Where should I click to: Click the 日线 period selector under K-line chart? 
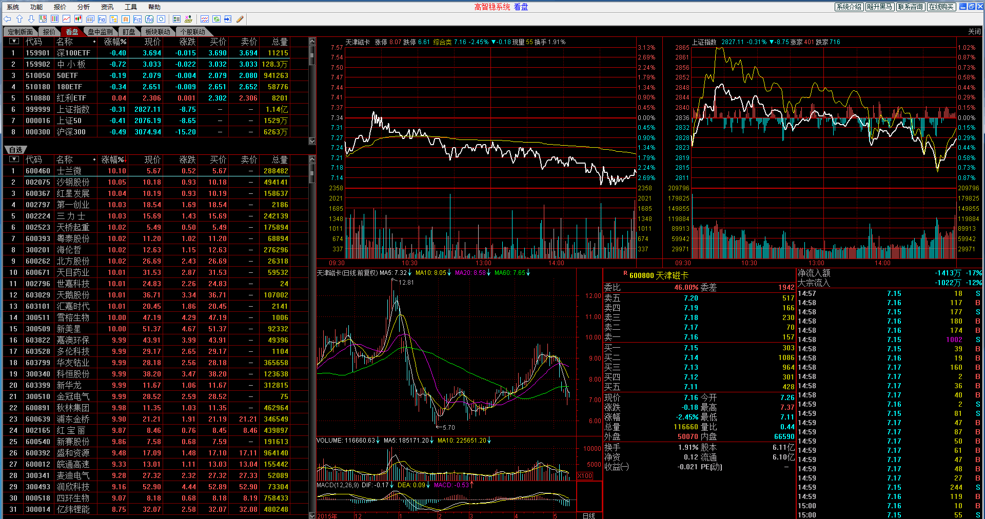coord(589,515)
